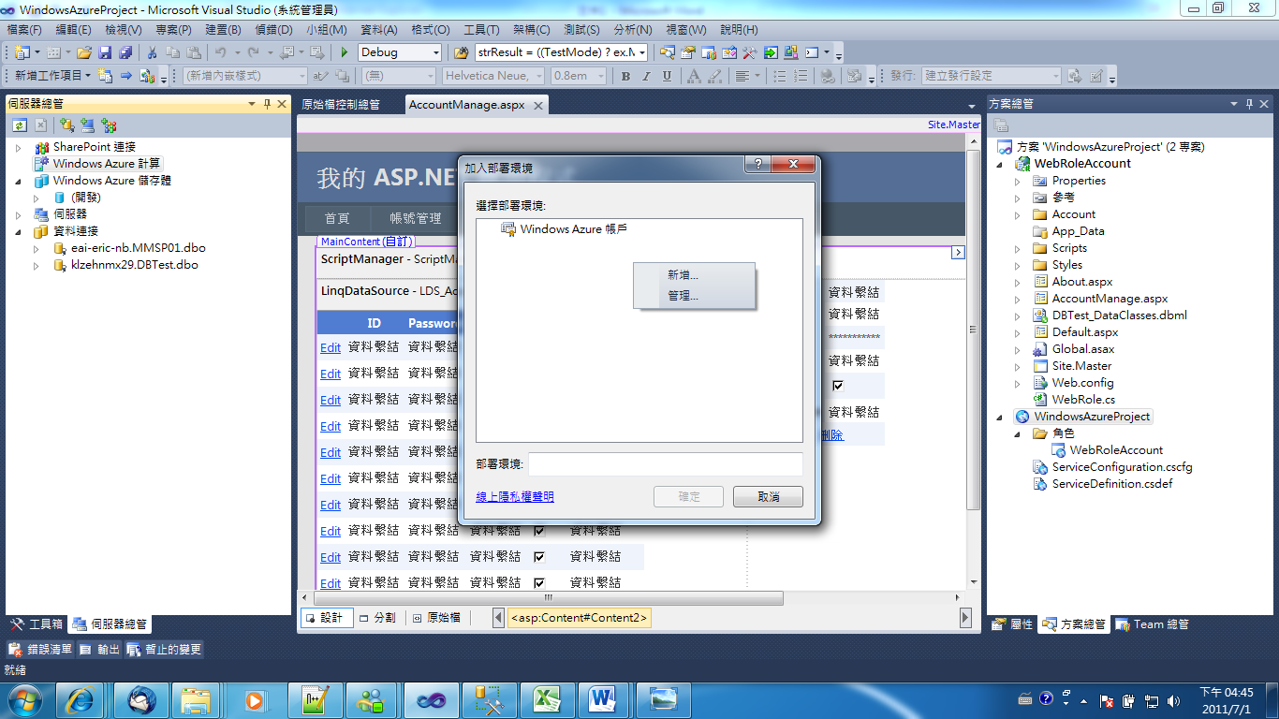The height and width of the screenshot is (719, 1279).
Task: Click the MainContent smart tag arrow
Action: click(959, 252)
